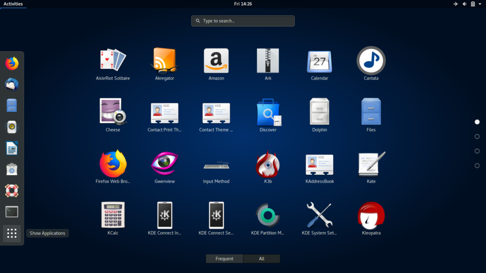Click the Firefox icon in the dock
The image size is (486, 273).
12,64
